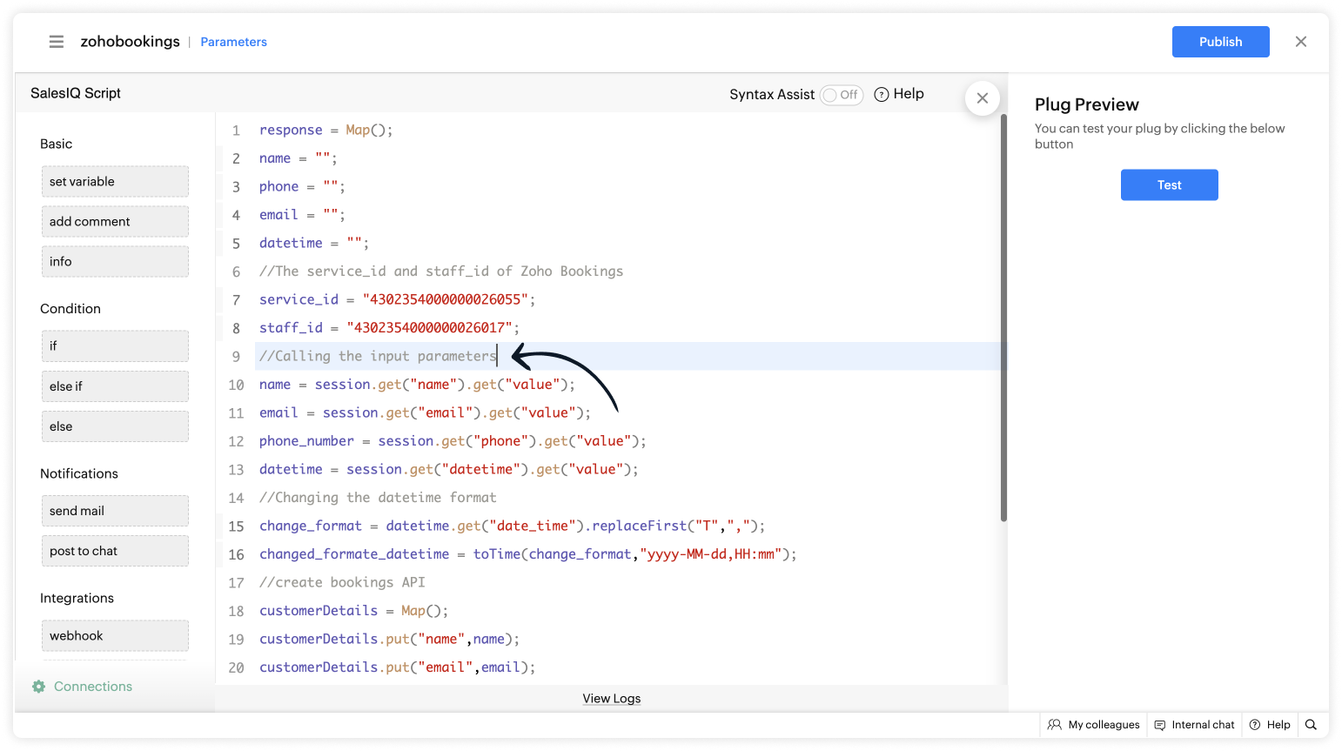
Task: Open the hamburger menu next to zohobookings
Action: click(57, 42)
